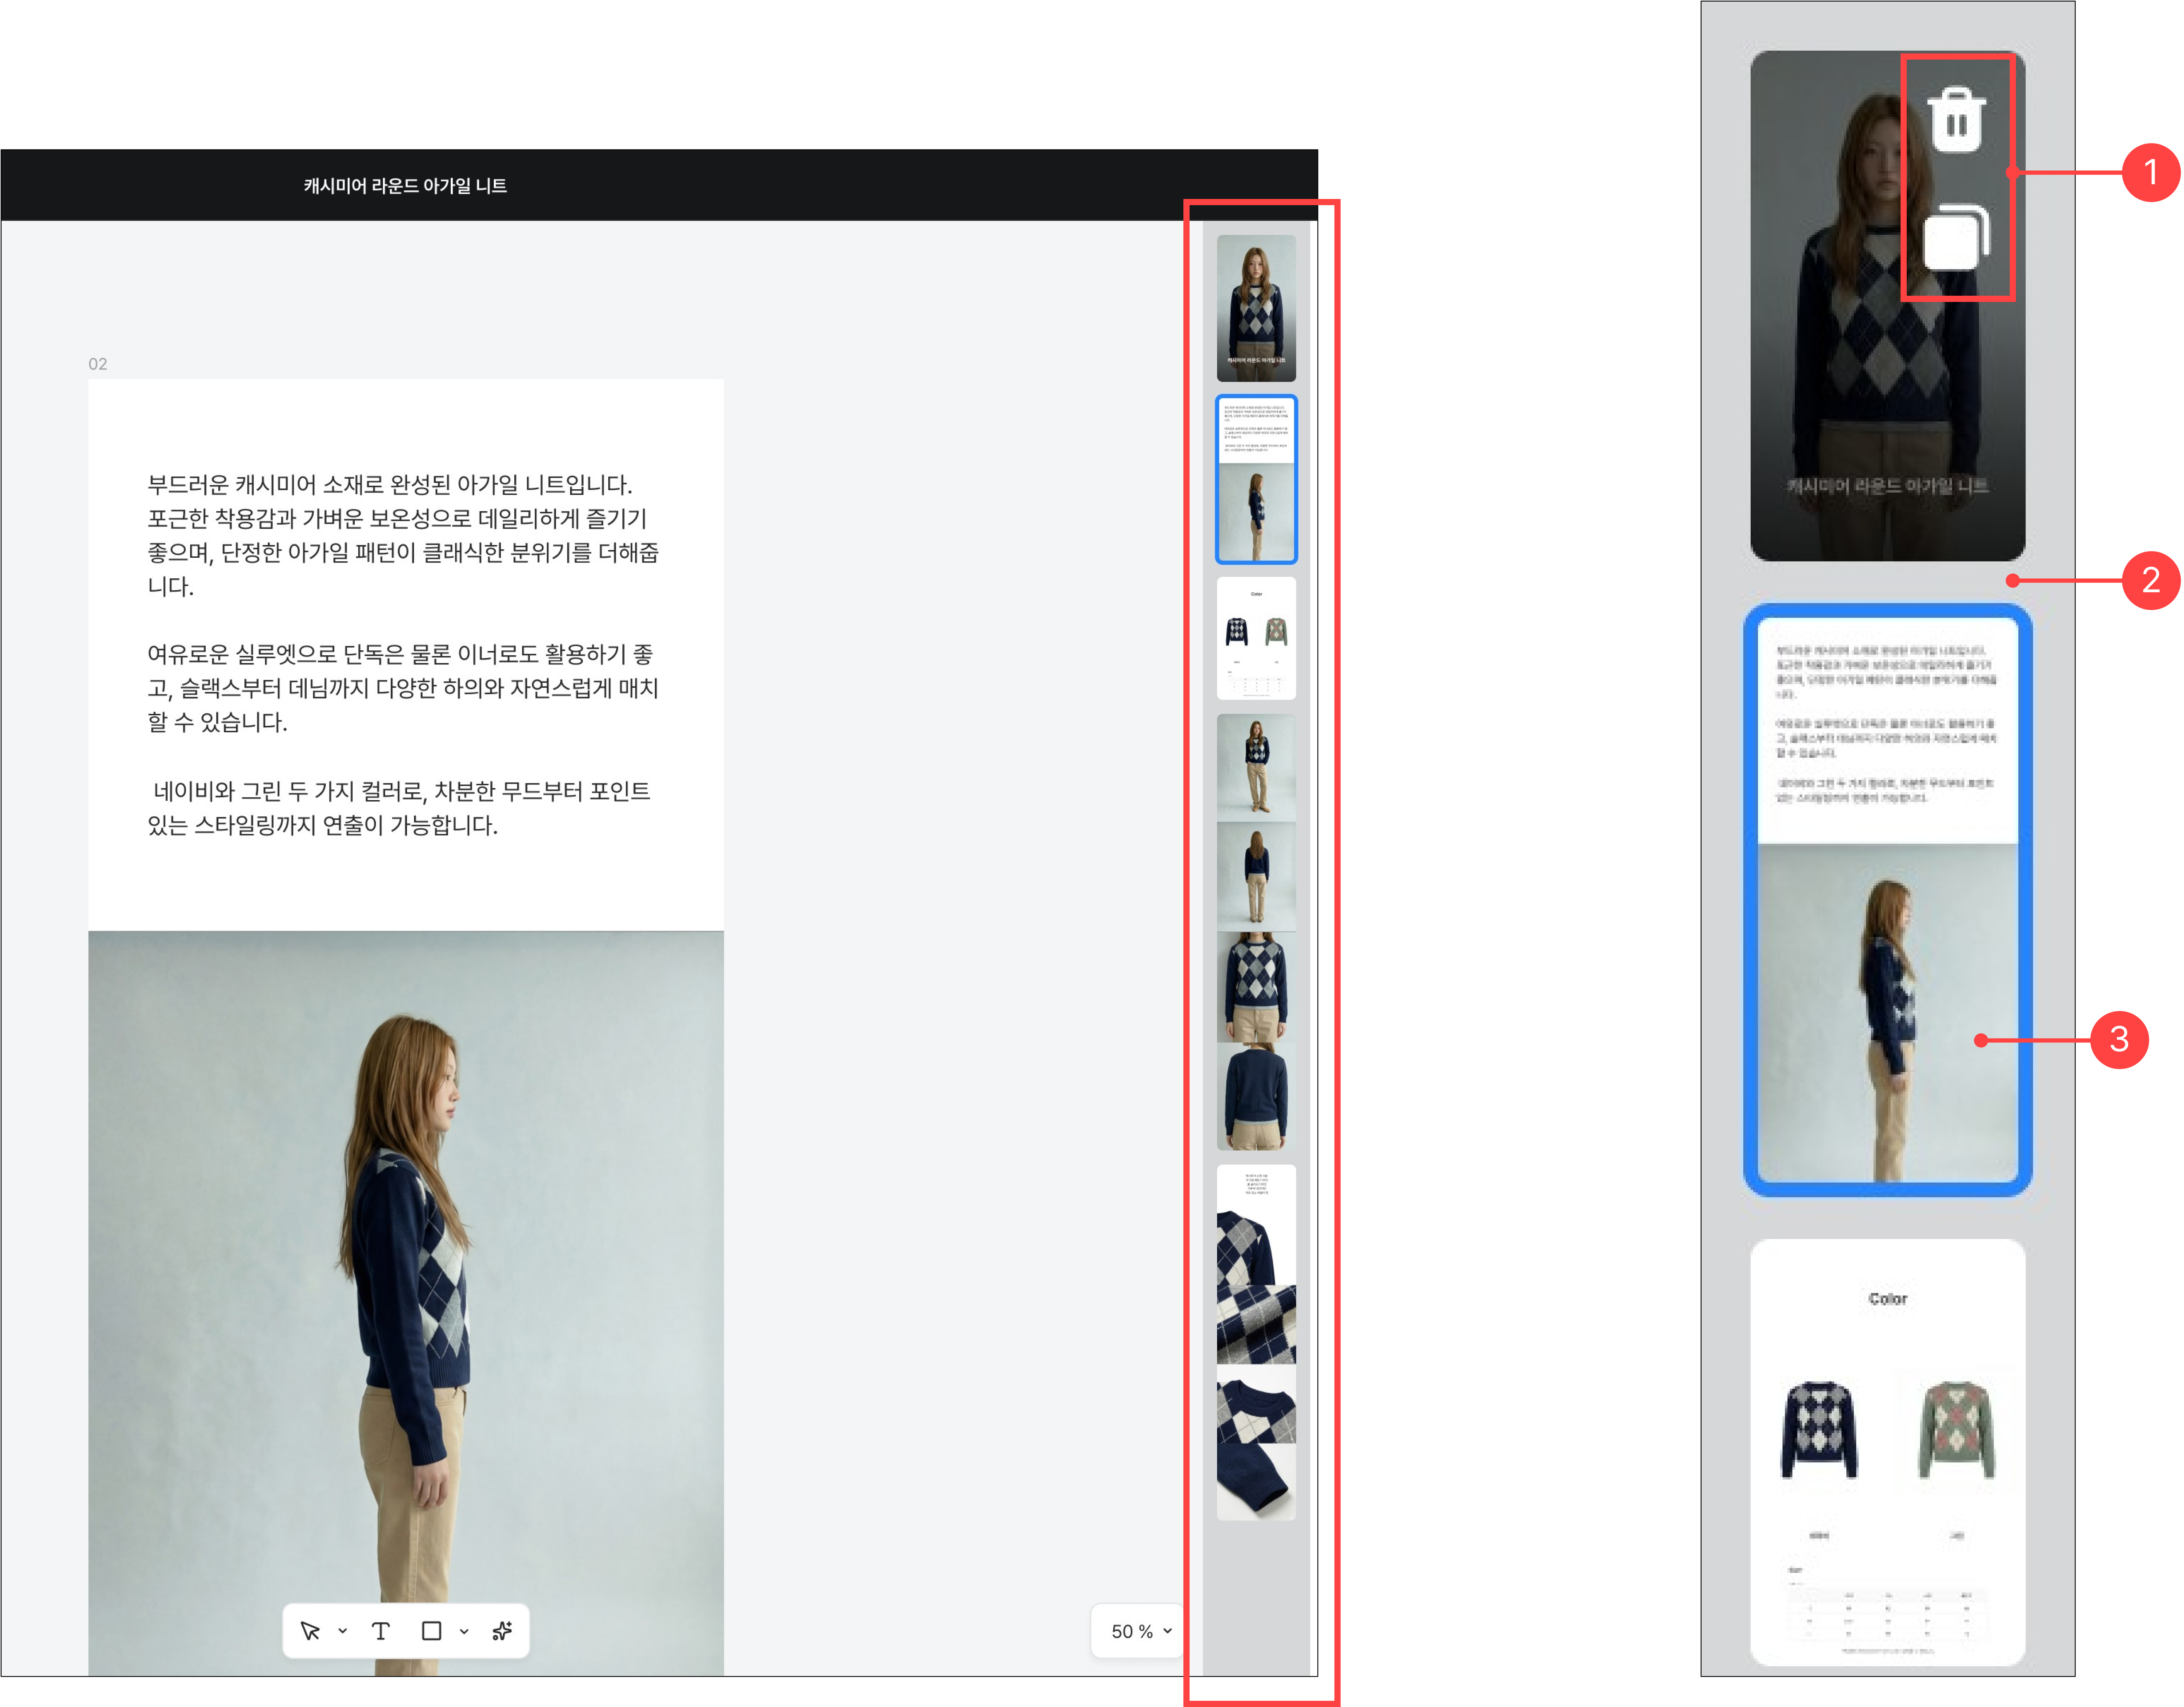Select the rectangle shape tool
The image size is (2184, 1707).
(432, 1631)
